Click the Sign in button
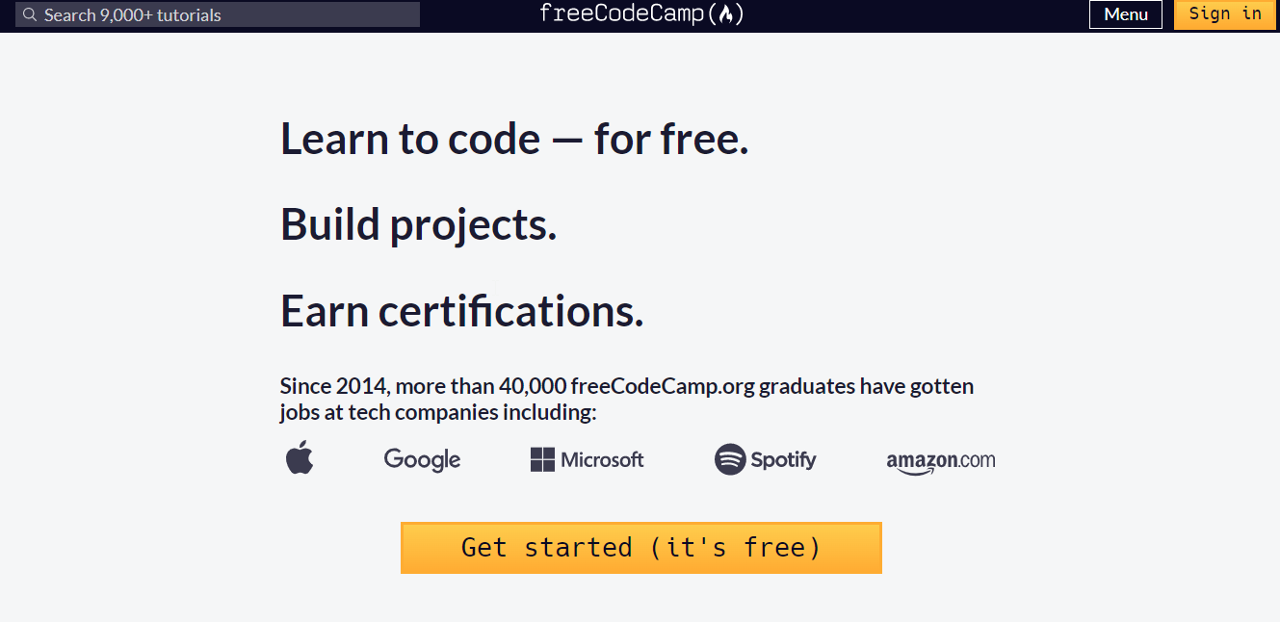This screenshot has height=622, width=1280. point(1224,13)
